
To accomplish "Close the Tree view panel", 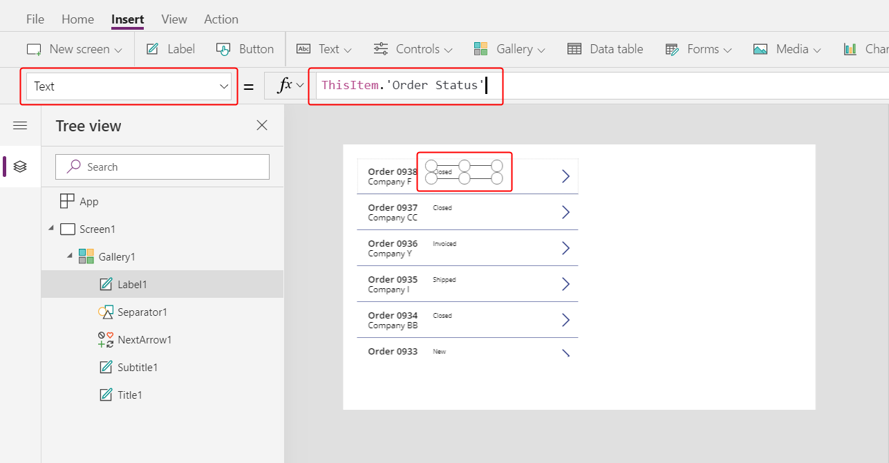I will (262, 125).
